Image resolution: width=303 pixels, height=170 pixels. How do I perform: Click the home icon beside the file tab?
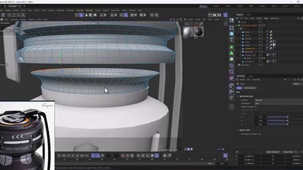(x=5, y=6)
